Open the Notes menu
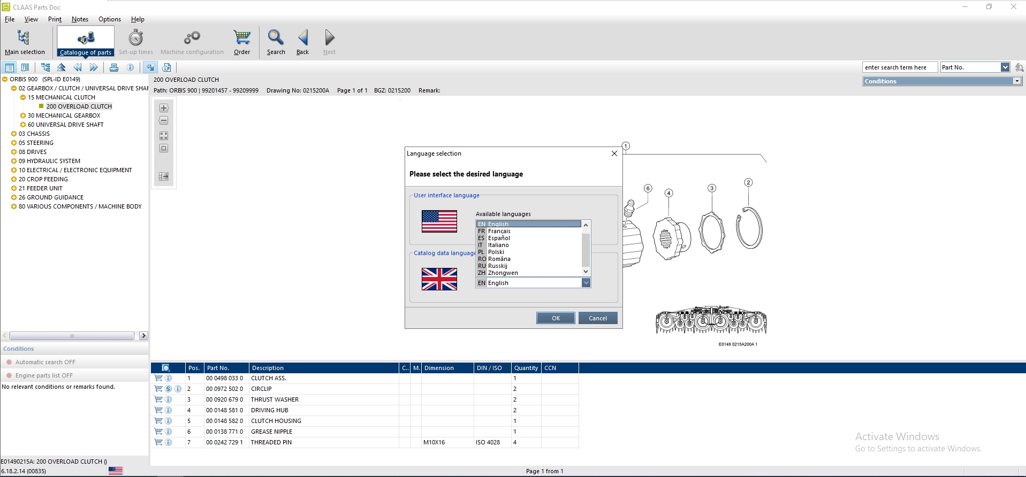Screen dimensions: 1026x477 pyautogui.click(x=80, y=19)
